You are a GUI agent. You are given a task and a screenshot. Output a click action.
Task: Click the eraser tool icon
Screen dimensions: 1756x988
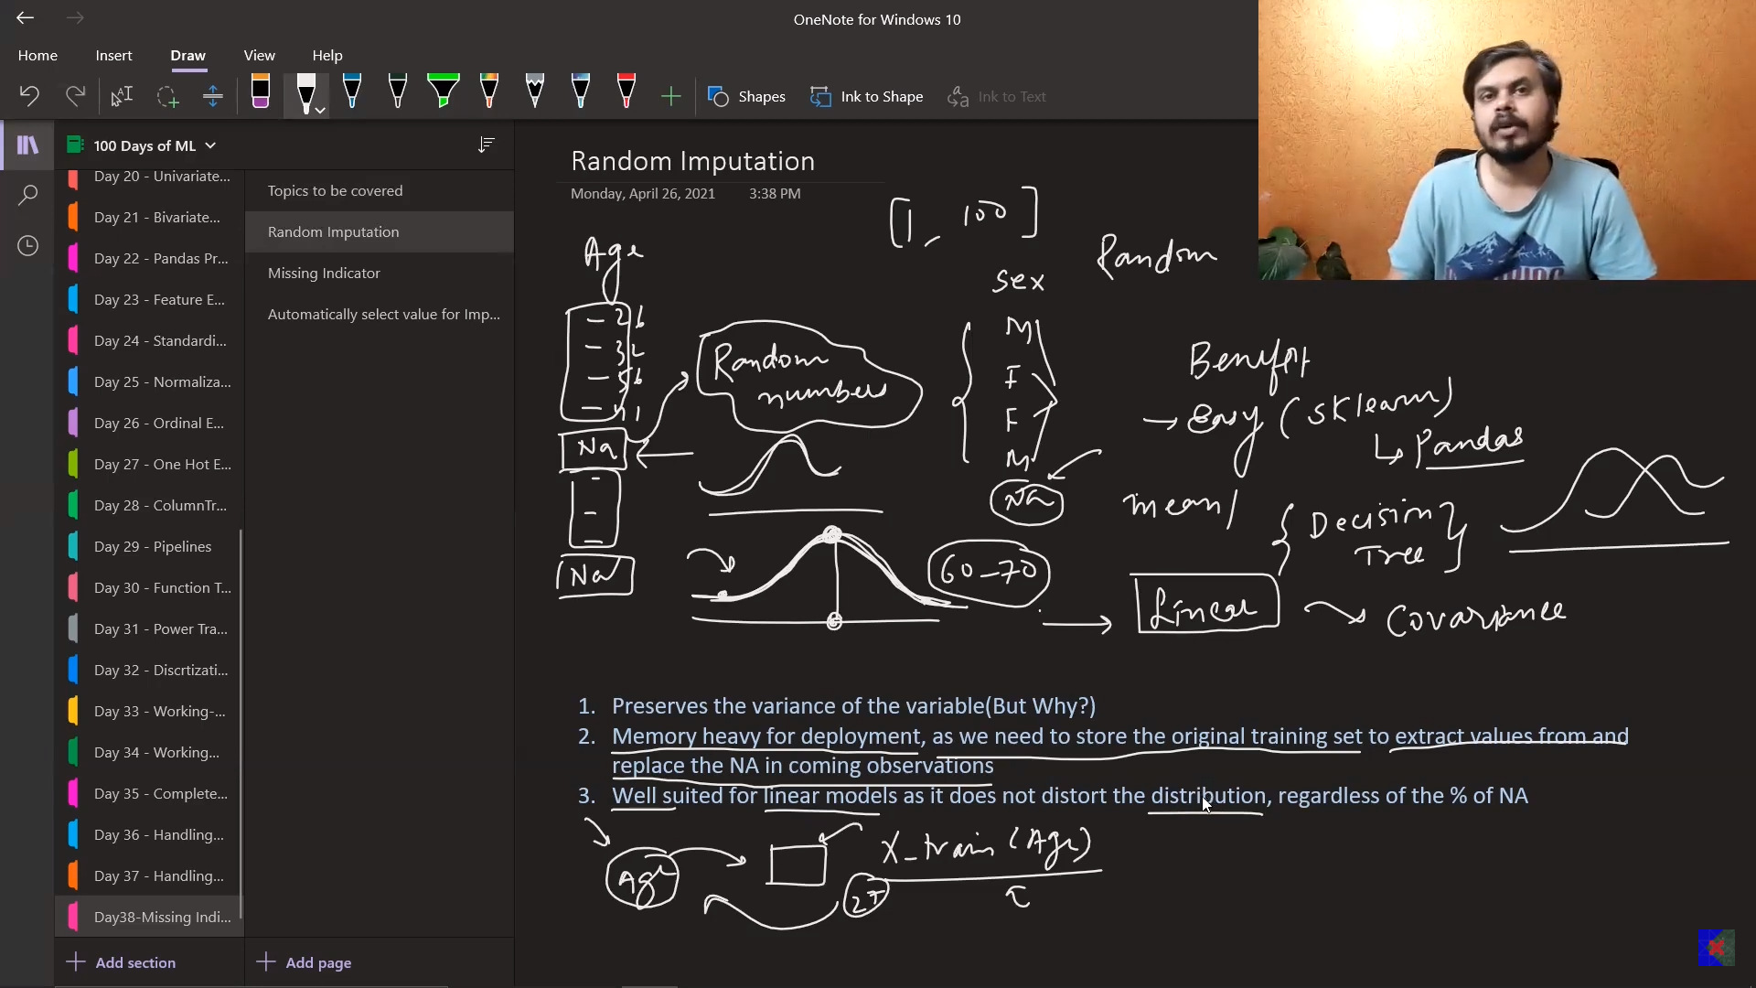[x=261, y=95]
